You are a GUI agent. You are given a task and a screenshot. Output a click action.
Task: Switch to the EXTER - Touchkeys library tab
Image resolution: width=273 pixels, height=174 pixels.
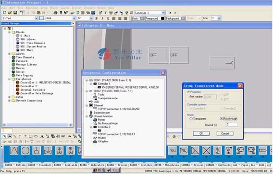40,165
